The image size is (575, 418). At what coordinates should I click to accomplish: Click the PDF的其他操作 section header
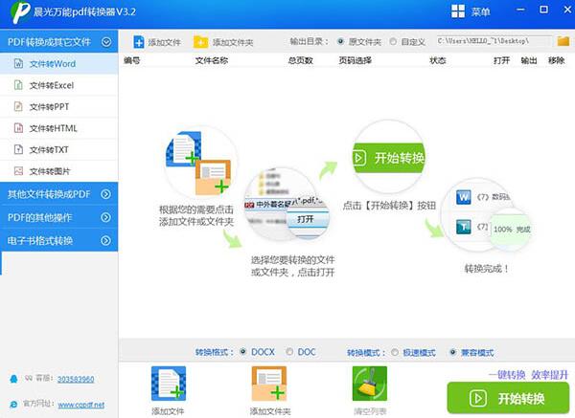coord(59,217)
